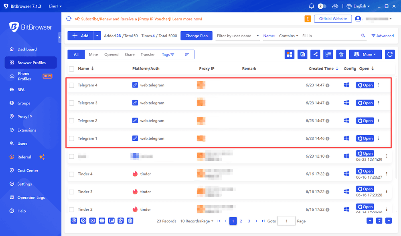Open the Advanced filter link
This screenshot has width=401, height=236.
[382, 36]
